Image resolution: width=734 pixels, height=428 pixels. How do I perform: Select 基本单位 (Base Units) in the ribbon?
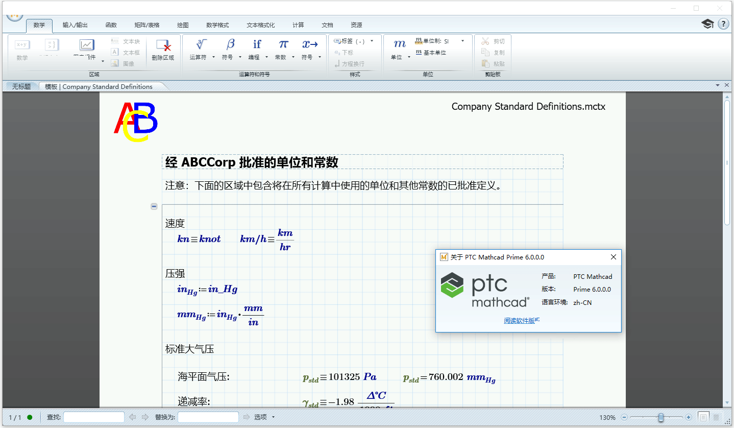[436, 53]
